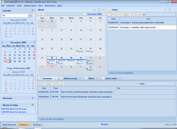Open the 6.00 PM alarm in Alarms of today
Viewport: 177px width, 129px height.
point(14,109)
